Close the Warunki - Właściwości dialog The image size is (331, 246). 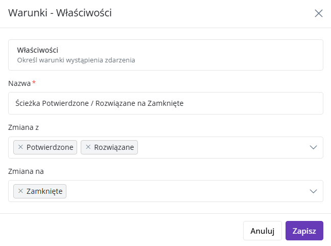tap(319, 13)
